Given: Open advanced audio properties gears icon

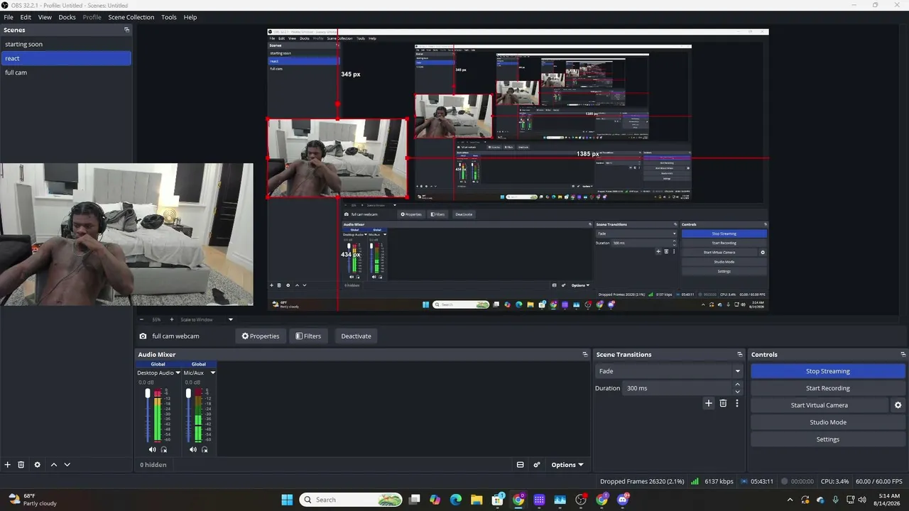Looking at the screenshot, I should click(x=537, y=465).
